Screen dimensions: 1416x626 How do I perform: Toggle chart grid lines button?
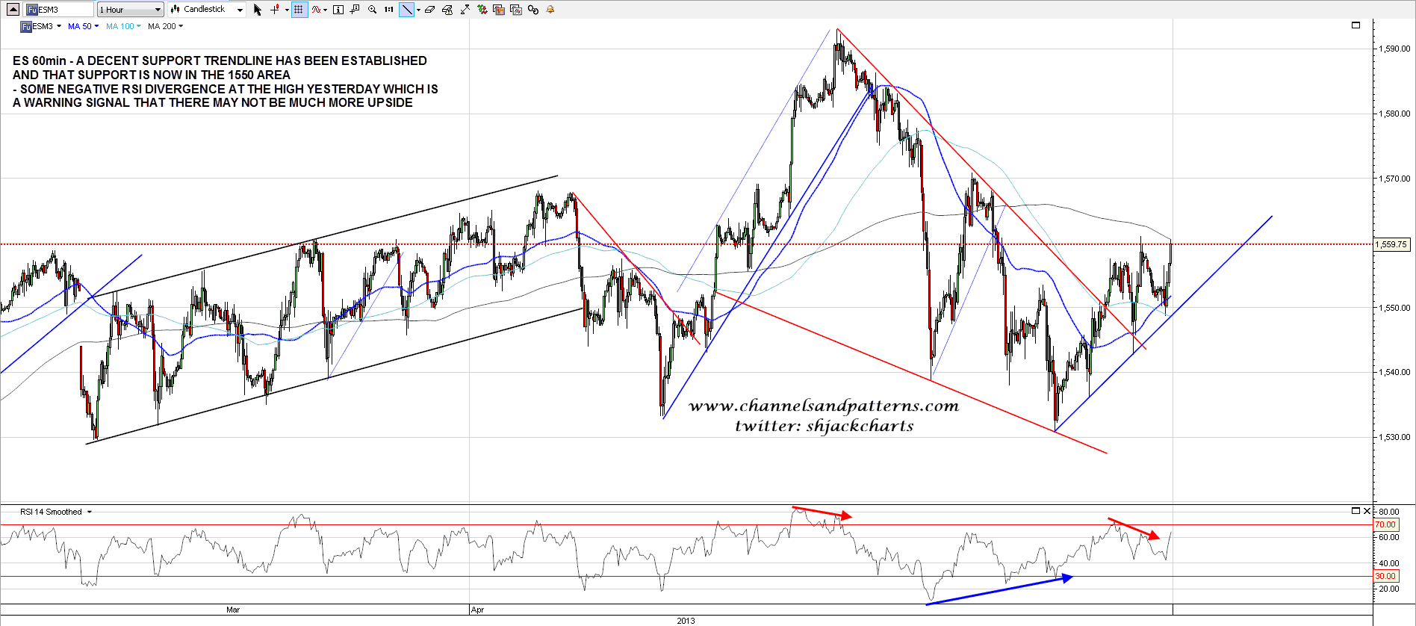[299, 10]
